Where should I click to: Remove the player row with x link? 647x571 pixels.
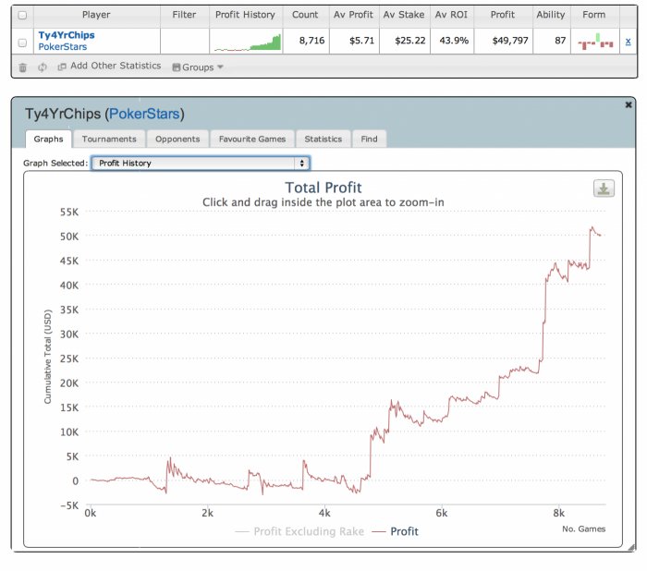[628, 42]
